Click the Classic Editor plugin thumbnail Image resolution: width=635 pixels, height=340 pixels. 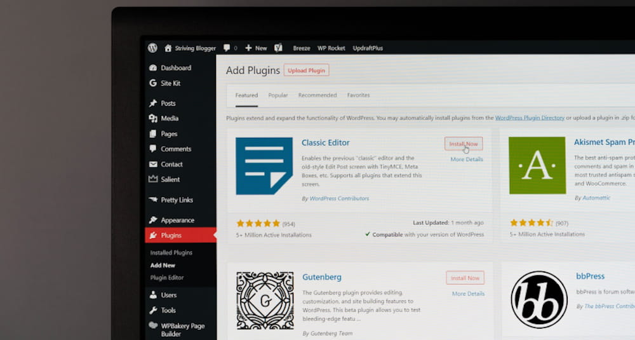coord(264,166)
